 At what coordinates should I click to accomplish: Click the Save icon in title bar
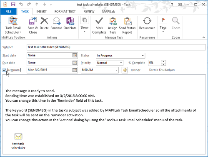(13, 5)
